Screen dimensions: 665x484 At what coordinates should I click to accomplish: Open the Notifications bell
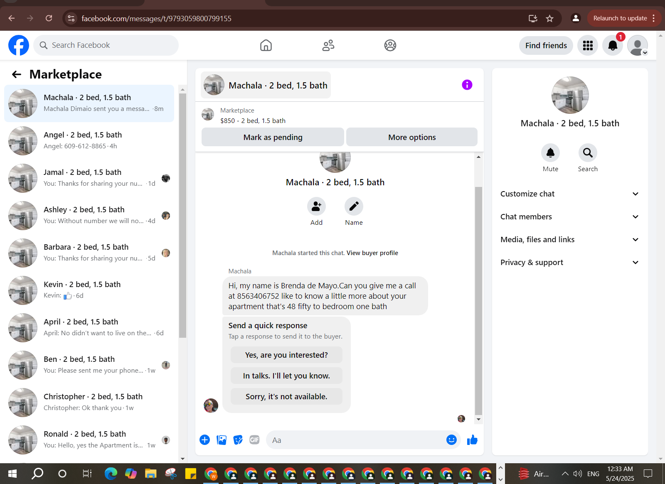coord(613,45)
